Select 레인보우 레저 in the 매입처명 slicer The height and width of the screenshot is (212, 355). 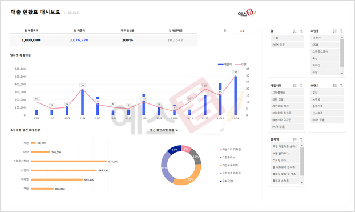click(x=287, y=106)
